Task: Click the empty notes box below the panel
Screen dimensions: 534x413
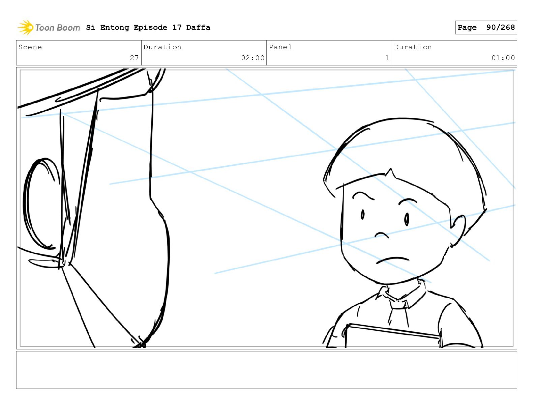Action: point(266,370)
